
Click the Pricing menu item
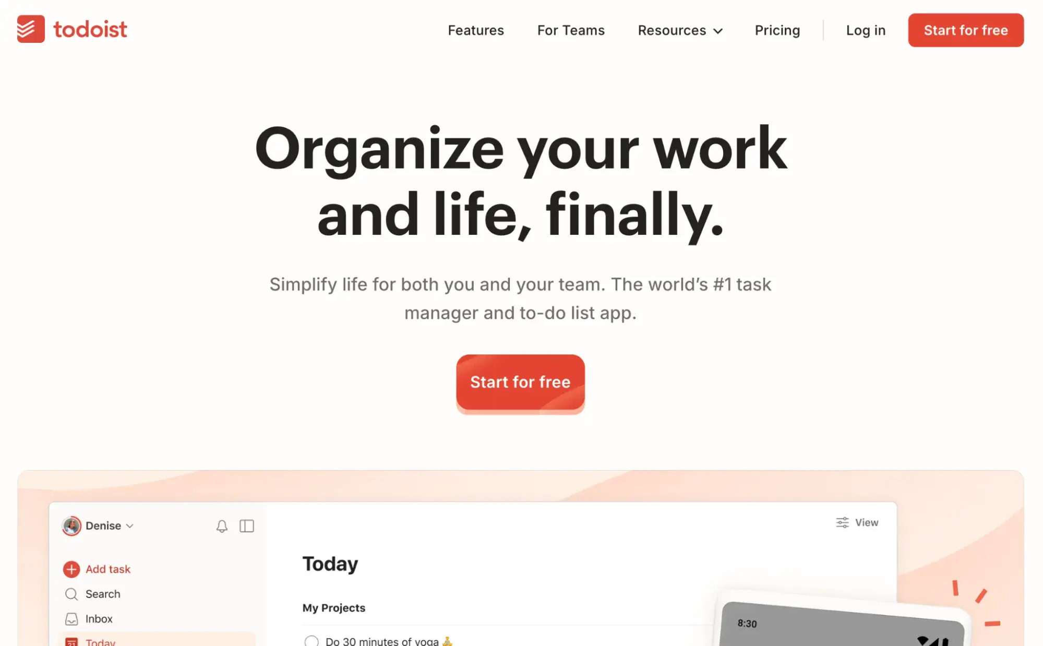click(x=777, y=30)
